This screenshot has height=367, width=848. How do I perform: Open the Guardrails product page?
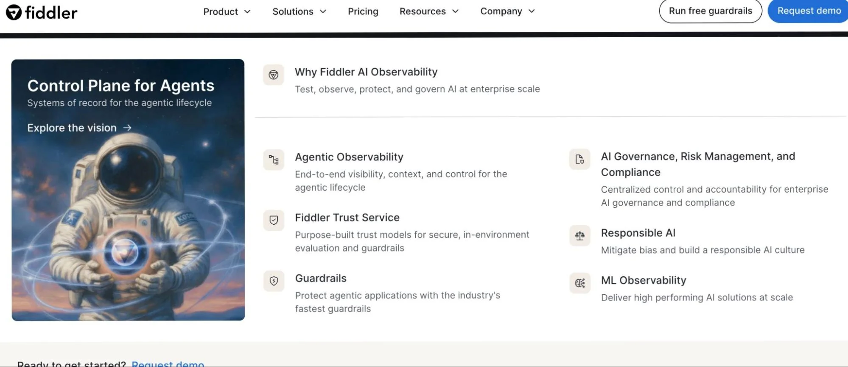click(x=321, y=278)
